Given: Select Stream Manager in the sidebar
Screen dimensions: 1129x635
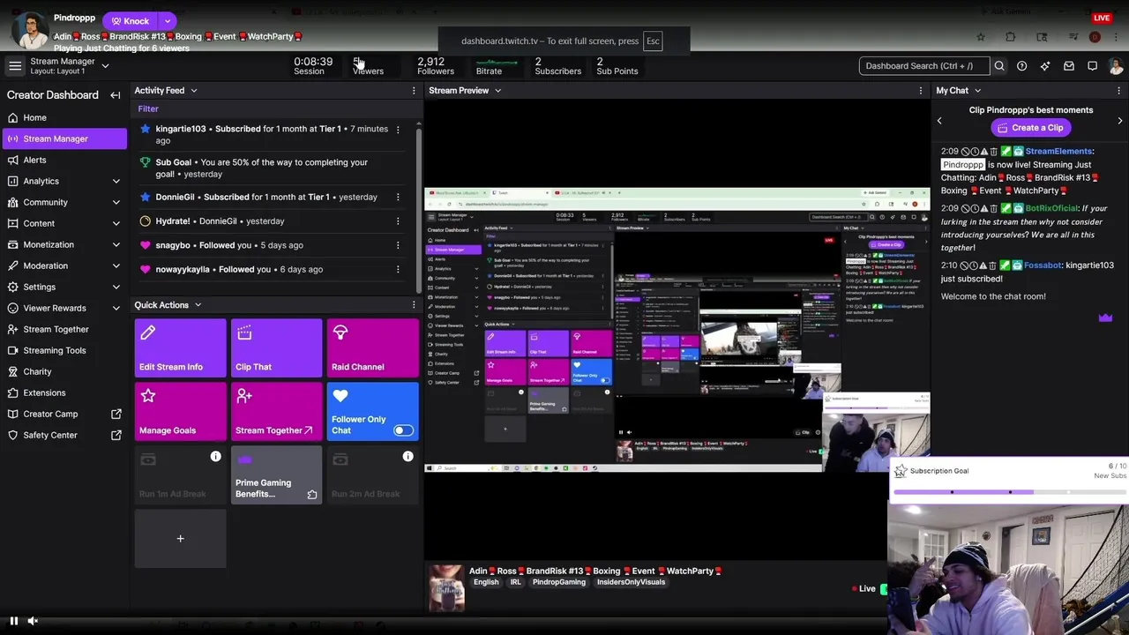Looking at the screenshot, I should (64, 138).
